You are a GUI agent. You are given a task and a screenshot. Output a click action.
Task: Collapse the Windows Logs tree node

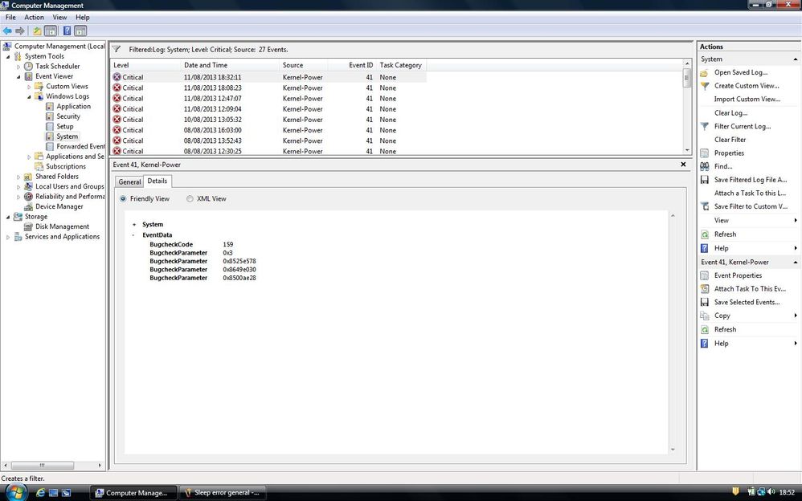[x=29, y=96]
